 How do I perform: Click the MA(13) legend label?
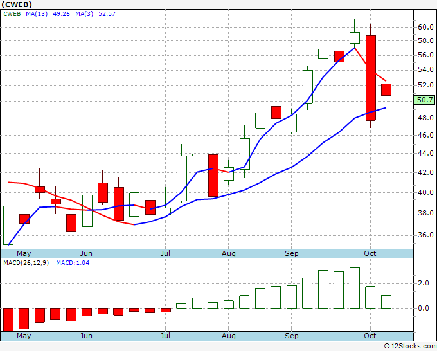click(37, 14)
